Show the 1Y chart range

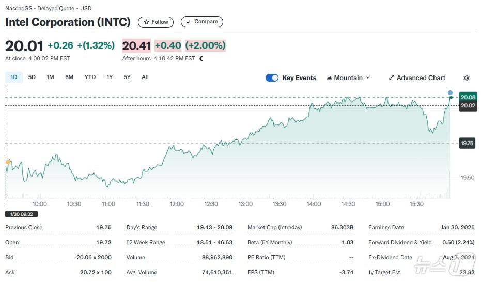(x=110, y=77)
